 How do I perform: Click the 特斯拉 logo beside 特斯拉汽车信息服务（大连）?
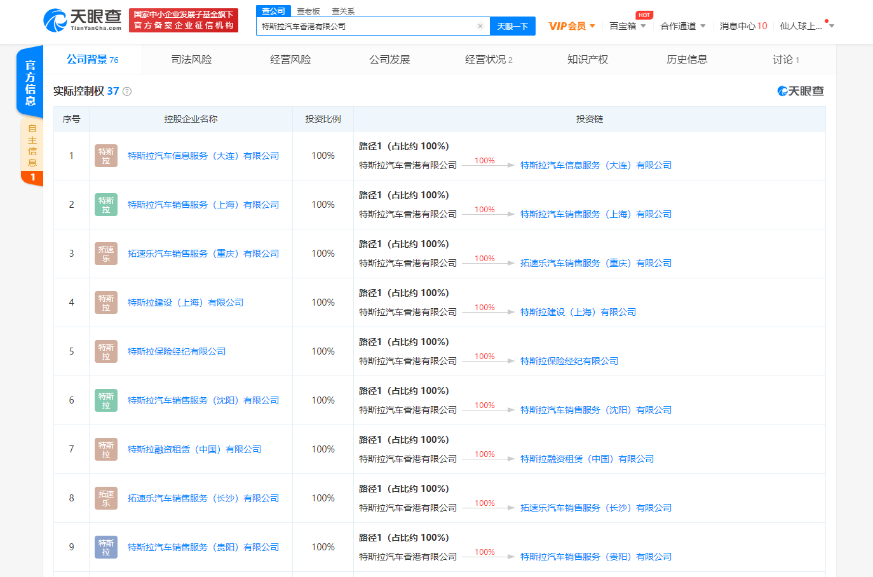point(105,156)
